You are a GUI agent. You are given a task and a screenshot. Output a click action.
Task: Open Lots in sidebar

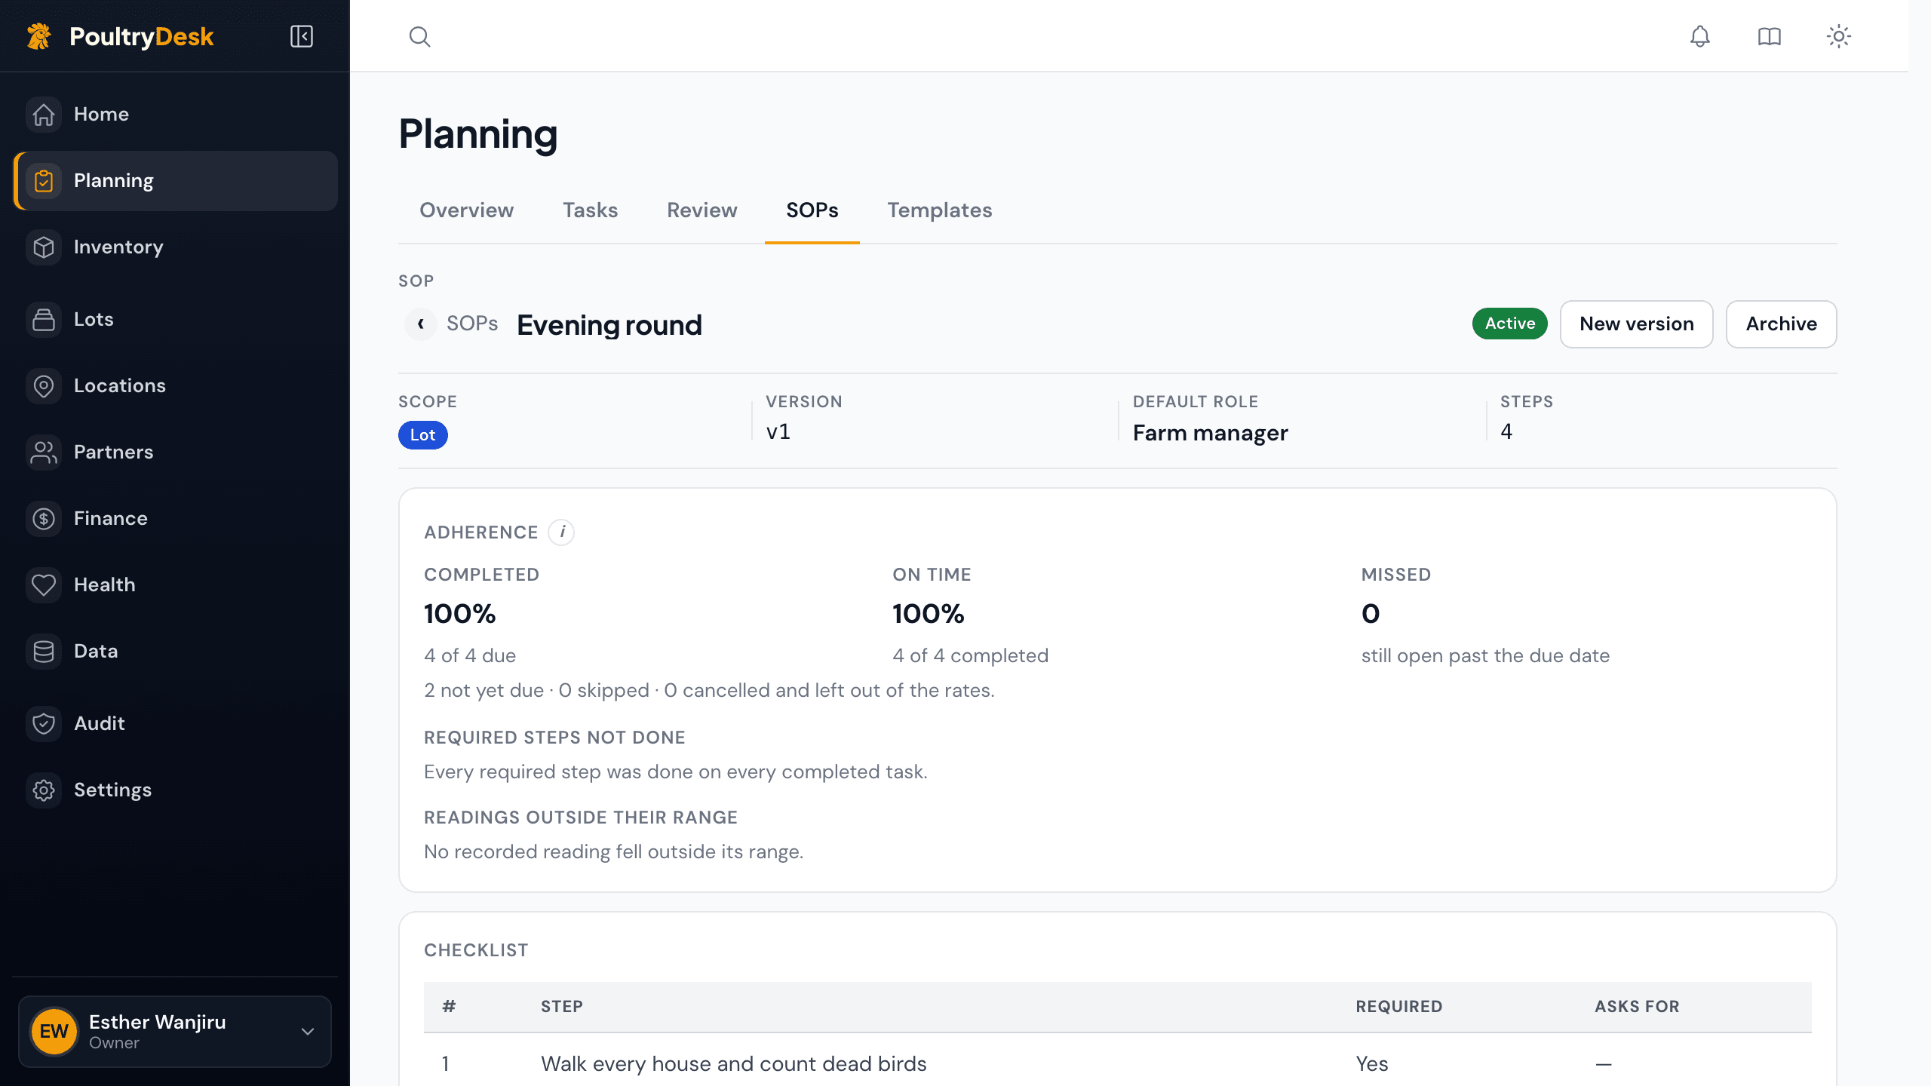click(x=175, y=320)
